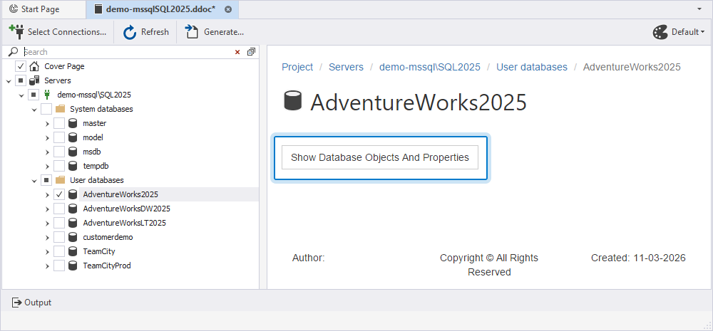Expand the AdventureWorks2025 node
Image resolution: width=713 pixels, height=331 pixels.
click(x=47, y=195)
